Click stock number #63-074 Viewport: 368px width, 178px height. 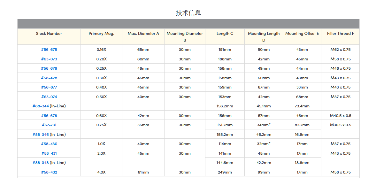pos(49,97)
